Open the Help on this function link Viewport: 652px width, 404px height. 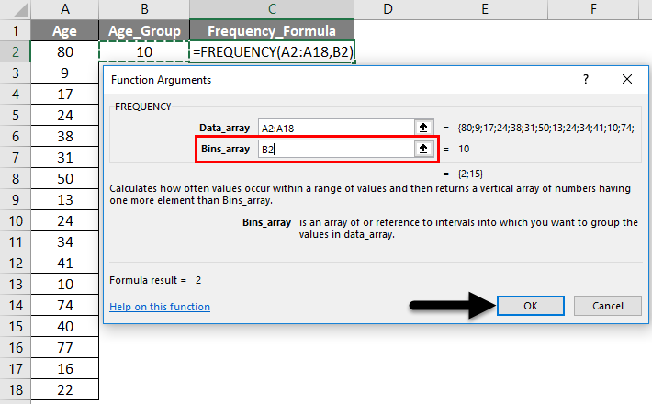pyautogui.click(x=160, y=307)
